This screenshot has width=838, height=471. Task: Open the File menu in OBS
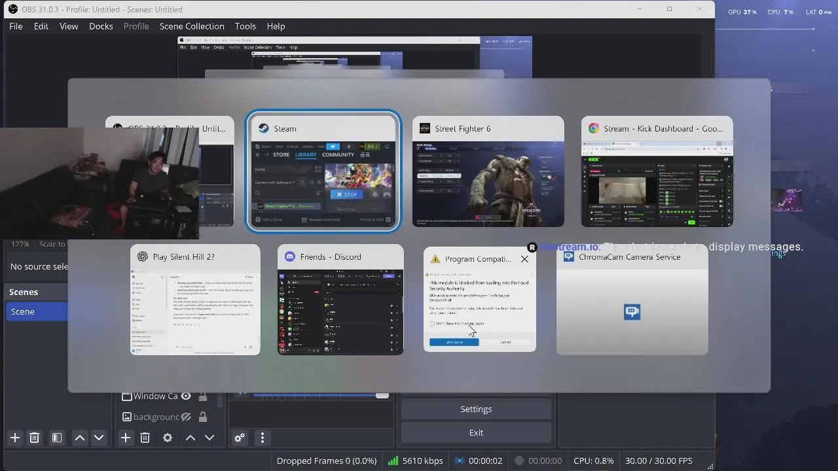(x=16, y=26)
